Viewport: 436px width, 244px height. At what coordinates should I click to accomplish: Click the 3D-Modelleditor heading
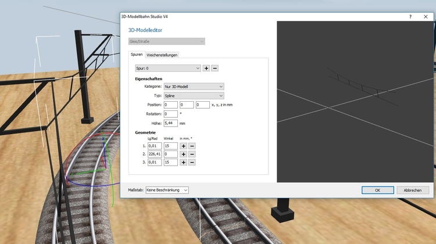click(145, 30)
